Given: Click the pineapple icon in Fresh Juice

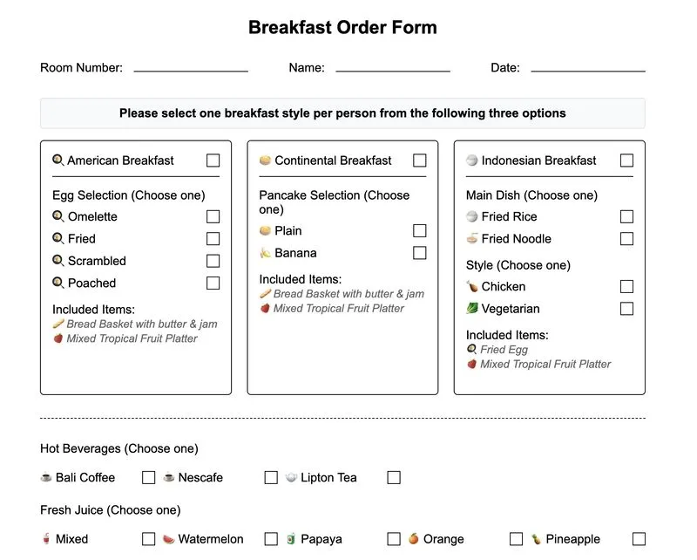Looking at the screenshot, I should click(x=537, y=539).
